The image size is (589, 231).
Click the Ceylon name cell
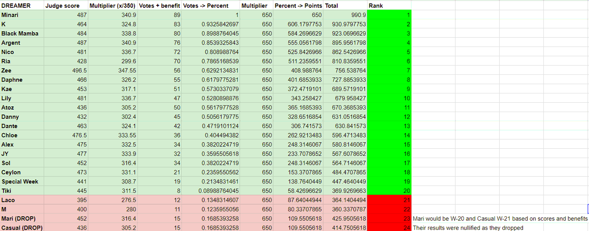click(22, 173)
